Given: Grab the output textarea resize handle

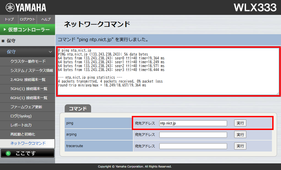Looking at the screenshot, I should tap(278, 93).
